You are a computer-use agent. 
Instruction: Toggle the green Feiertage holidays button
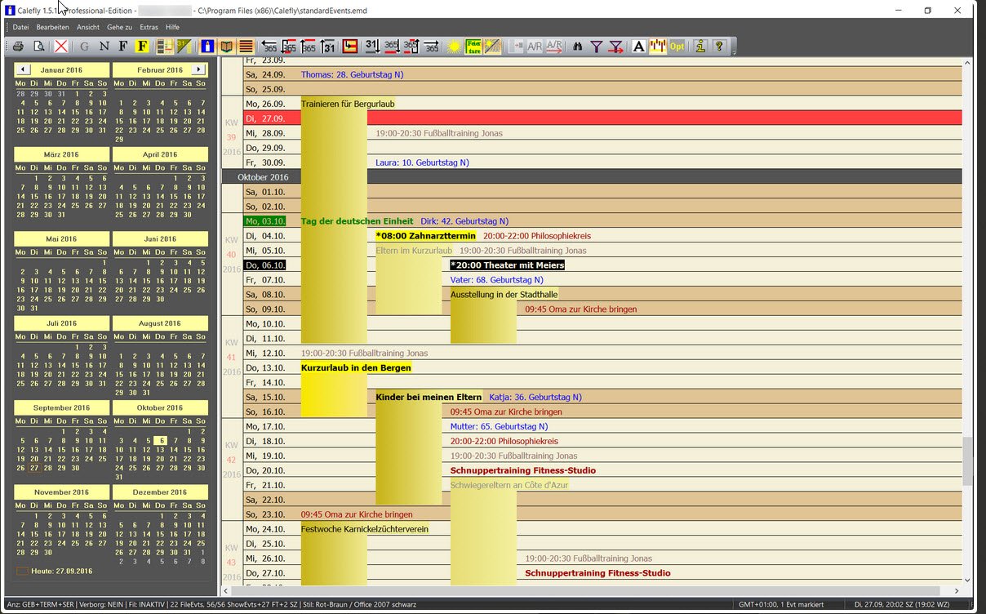pyautogui.click(x=473, y=47)
